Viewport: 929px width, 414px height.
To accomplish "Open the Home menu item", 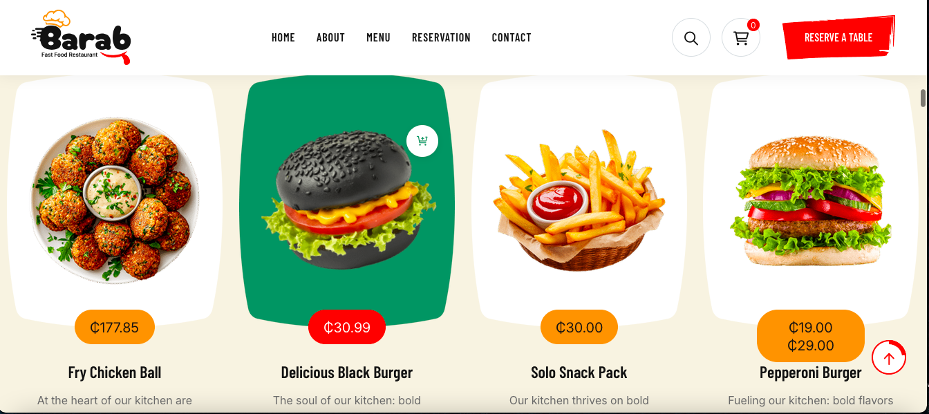I will click(283, 37).
